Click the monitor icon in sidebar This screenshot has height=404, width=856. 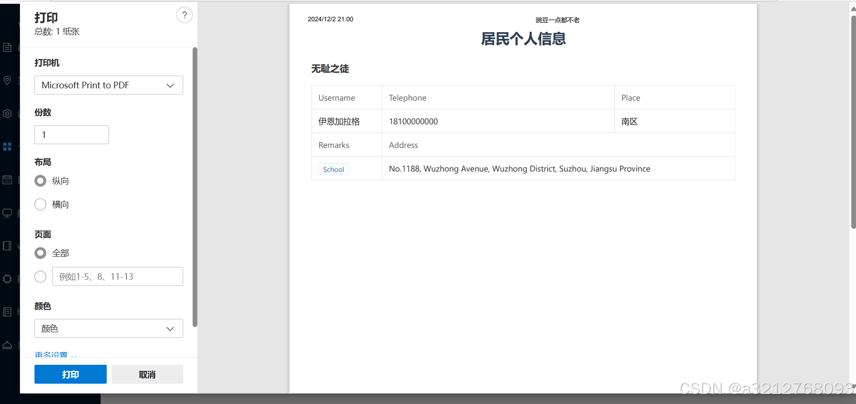pyautogui.click(x=7, y=213)
